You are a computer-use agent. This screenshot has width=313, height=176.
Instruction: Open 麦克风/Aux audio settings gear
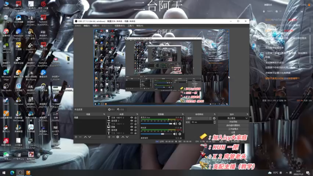pos(180,124)
